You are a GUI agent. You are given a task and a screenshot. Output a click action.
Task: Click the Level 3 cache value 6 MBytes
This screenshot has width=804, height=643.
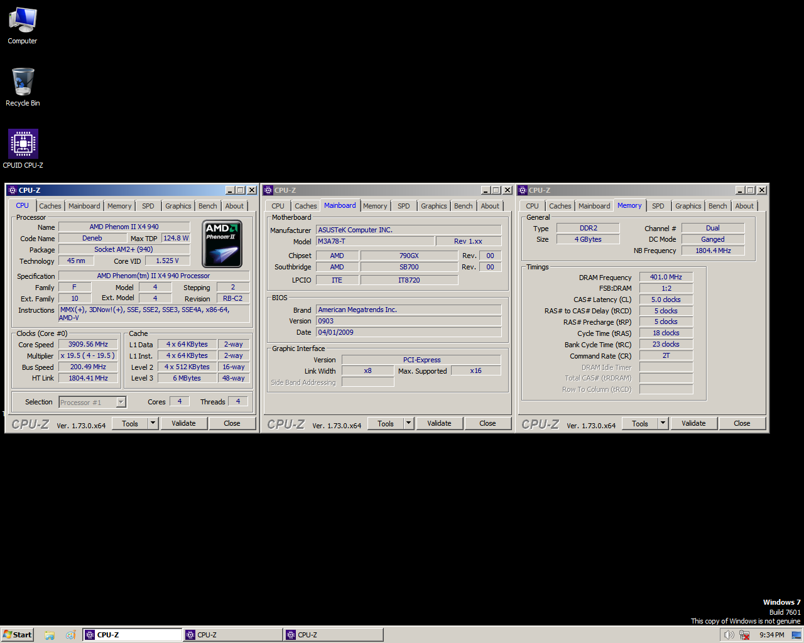[x=187, y=378]
